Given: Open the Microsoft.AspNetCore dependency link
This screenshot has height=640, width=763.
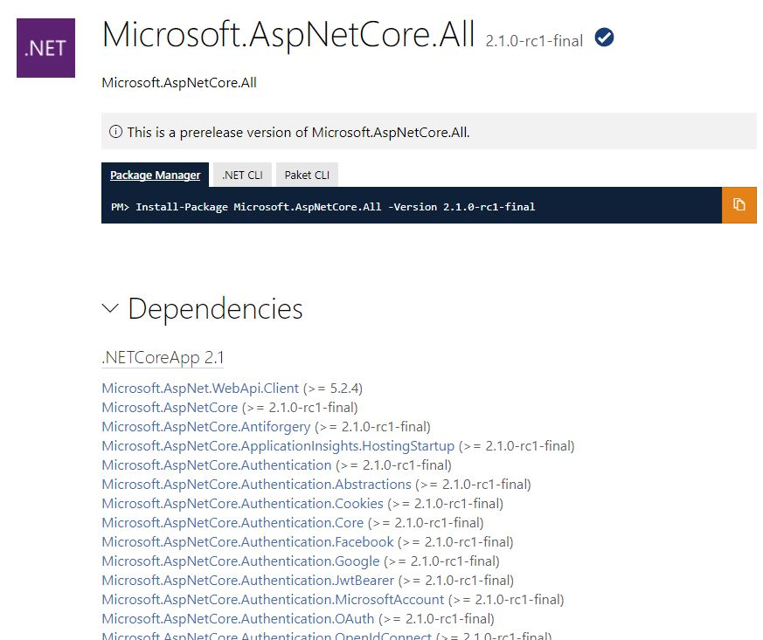Looking at the screenshot, I should click(170, 408).
